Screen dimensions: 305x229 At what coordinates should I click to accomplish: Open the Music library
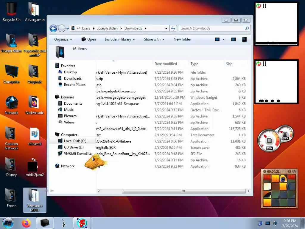[66, 110]
